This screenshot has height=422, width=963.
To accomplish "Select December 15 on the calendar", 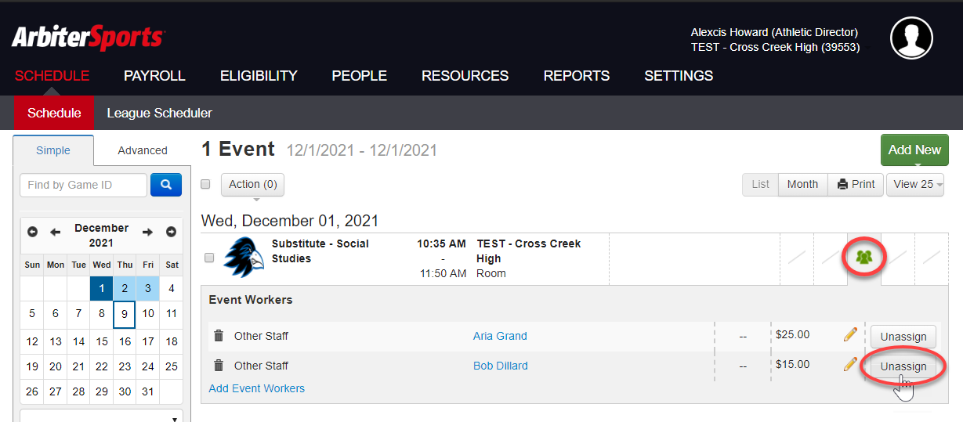I will 102,341.
